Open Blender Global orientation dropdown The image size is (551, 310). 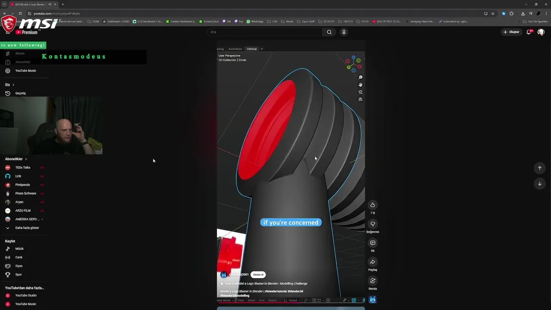click(x=293, y=300)
